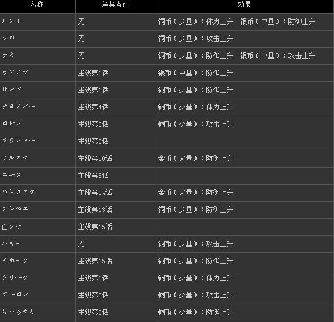The image size is (334, 322).
Task: Click 无 condition in the バギー row
Action: point(81,243)
